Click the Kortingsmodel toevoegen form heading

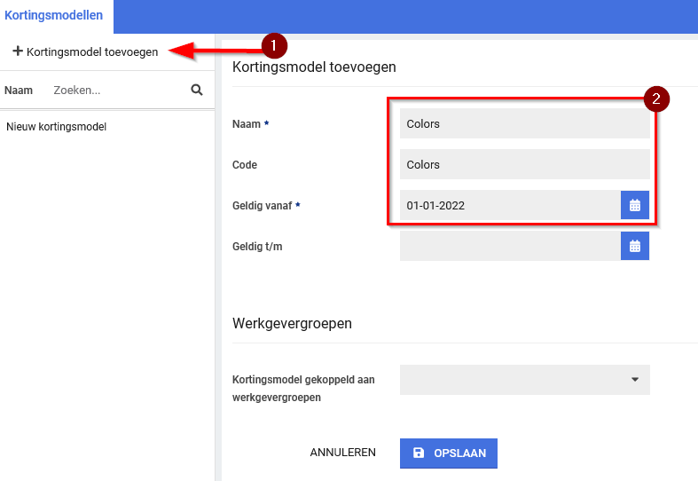click(314, 67)
